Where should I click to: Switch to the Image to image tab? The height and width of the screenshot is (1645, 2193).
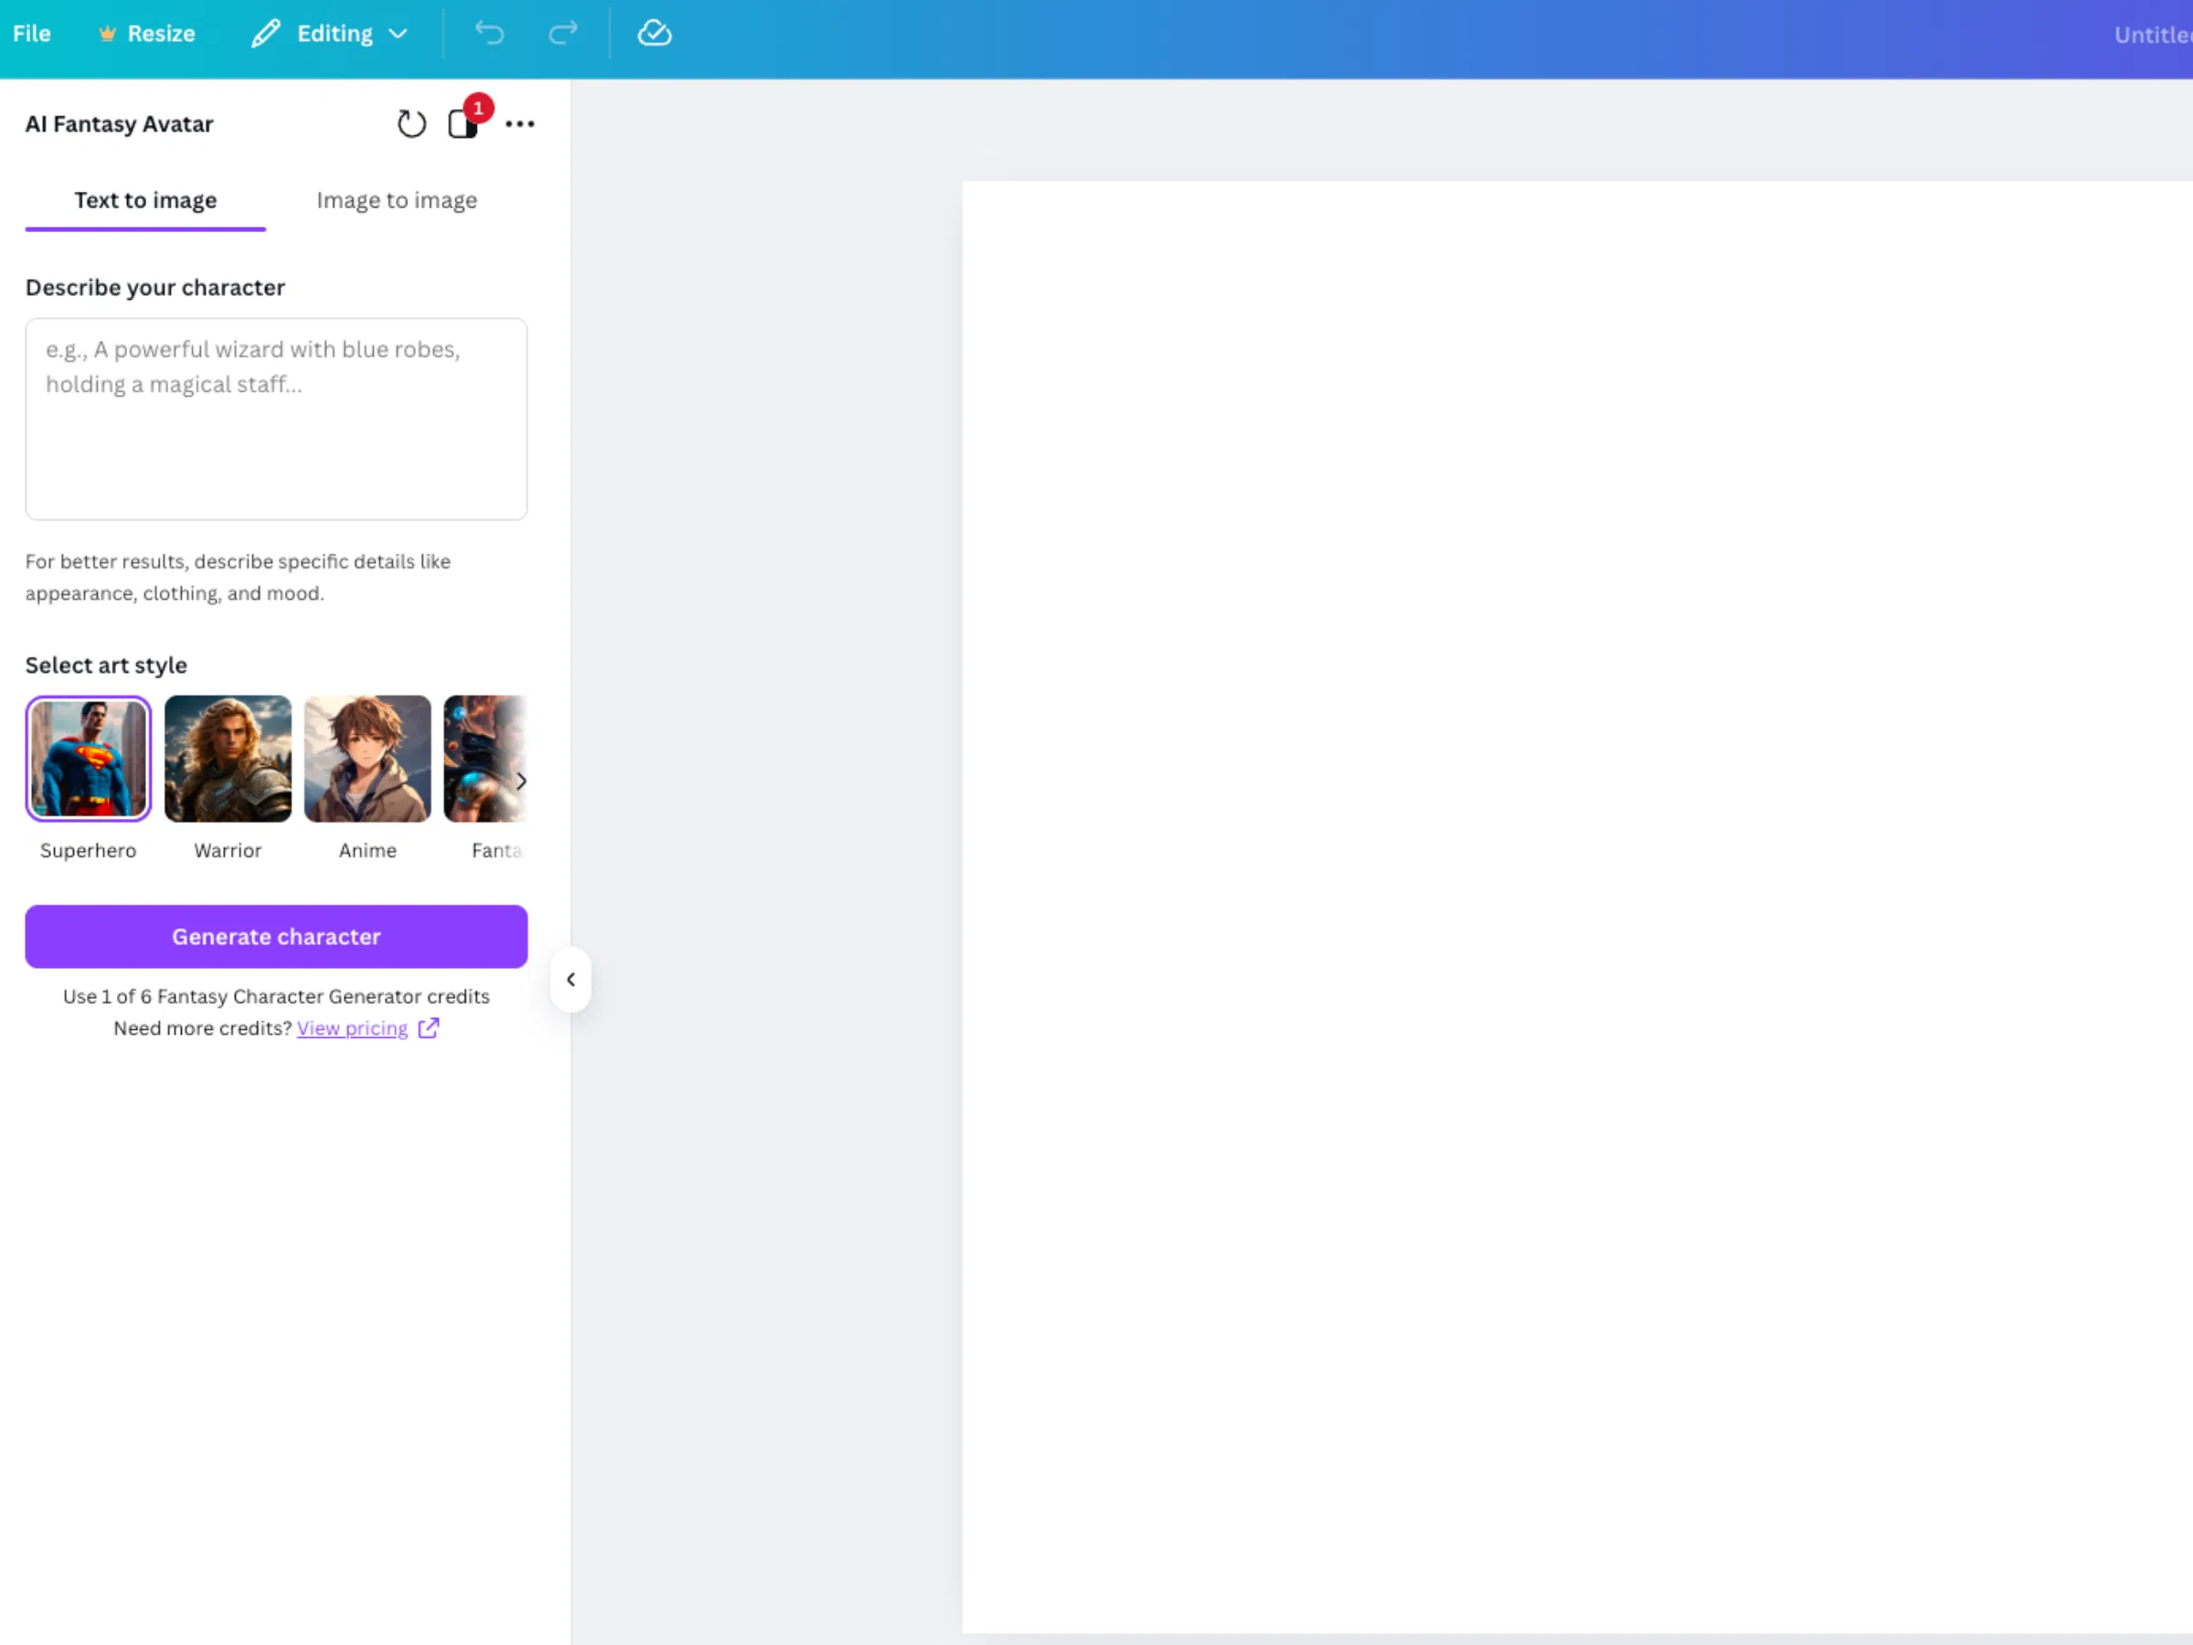tap(397, 200)
